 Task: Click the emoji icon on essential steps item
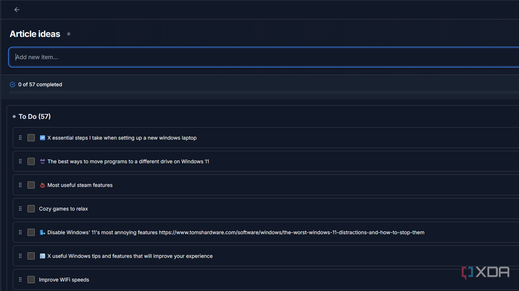click(x=43, y=138)
